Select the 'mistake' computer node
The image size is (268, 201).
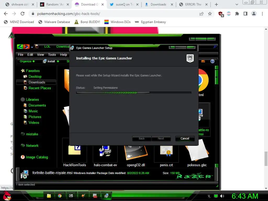29,134
